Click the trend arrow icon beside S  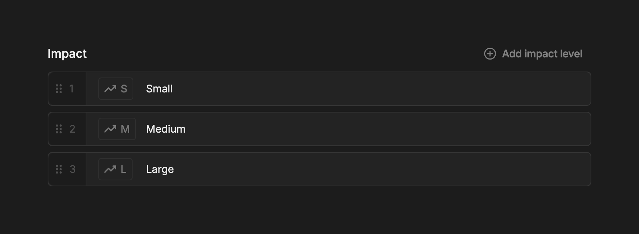110,89
